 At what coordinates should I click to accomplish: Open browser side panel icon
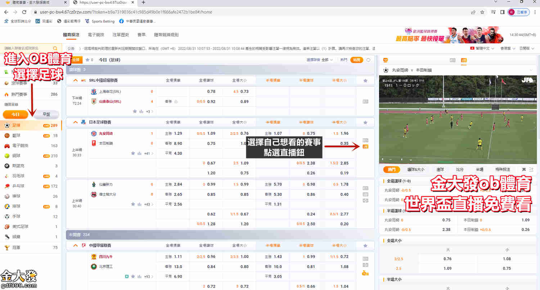[502, 12]
